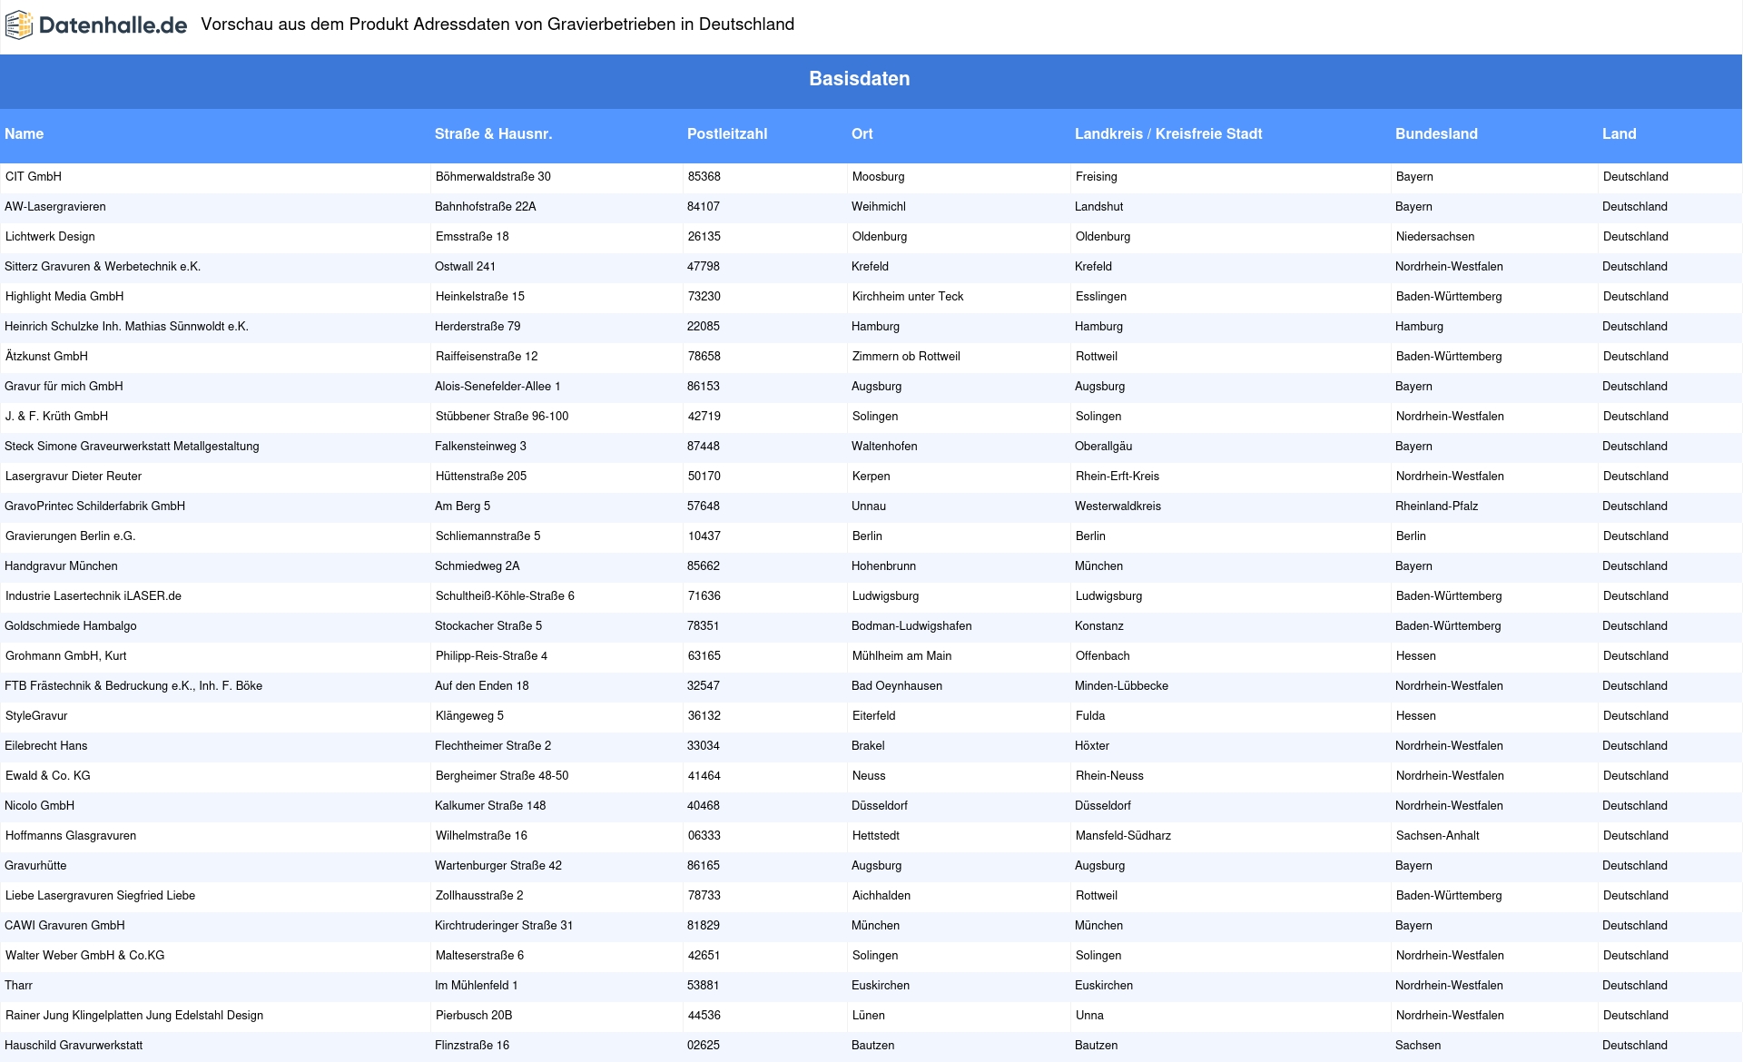Select Gravierungen Berlin e.G.

pyautogui.click(x=70, y=536)
